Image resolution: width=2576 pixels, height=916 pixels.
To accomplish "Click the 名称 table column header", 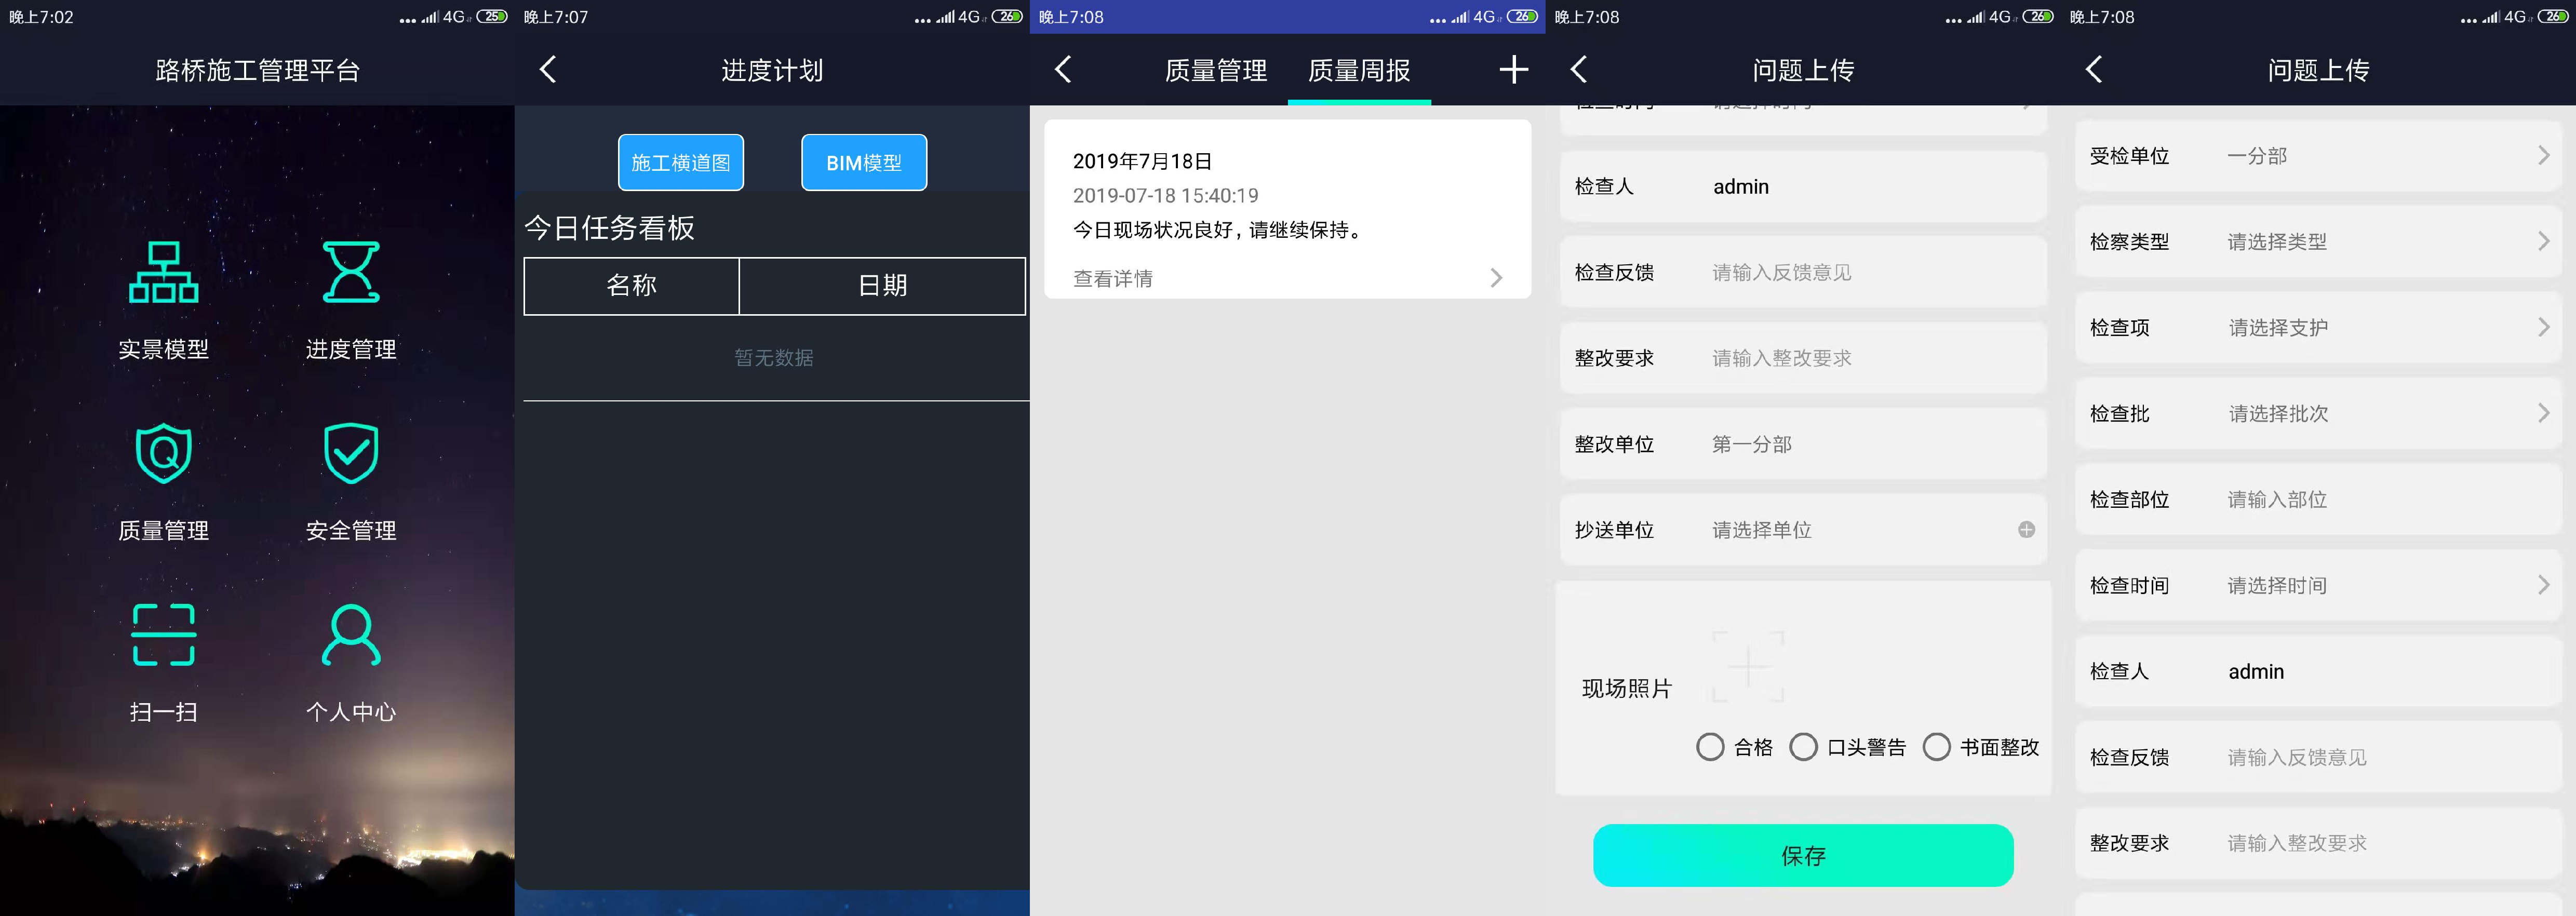I will [631, 286].
